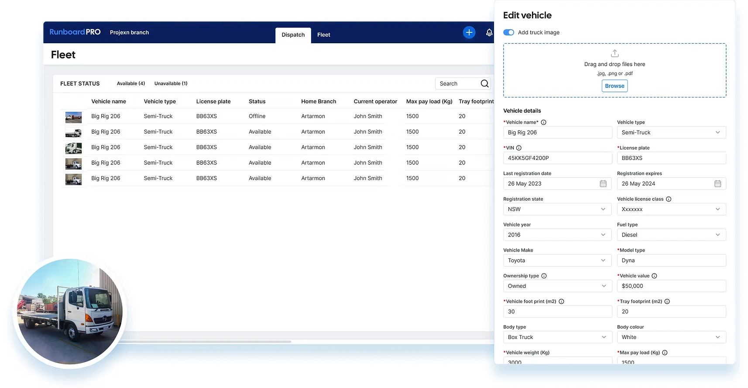Click the Browse button
Viewport: 748px width, 388px height.
614,86
